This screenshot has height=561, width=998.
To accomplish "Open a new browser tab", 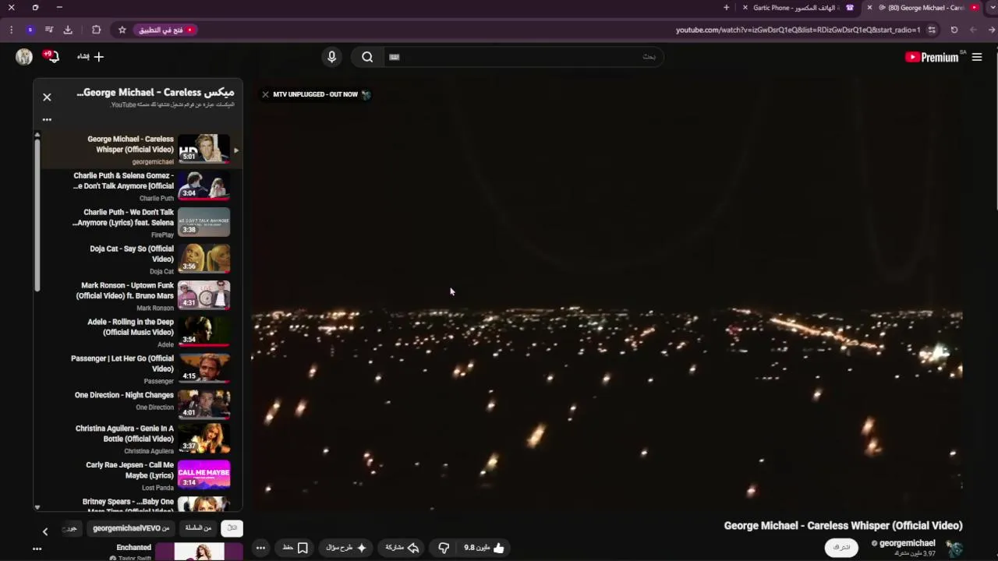I will pos(727,8).
